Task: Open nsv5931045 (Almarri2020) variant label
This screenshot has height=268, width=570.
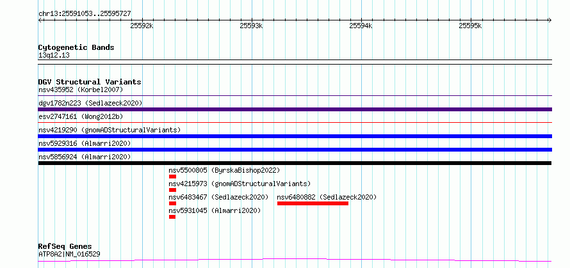Action: [215, 210]
